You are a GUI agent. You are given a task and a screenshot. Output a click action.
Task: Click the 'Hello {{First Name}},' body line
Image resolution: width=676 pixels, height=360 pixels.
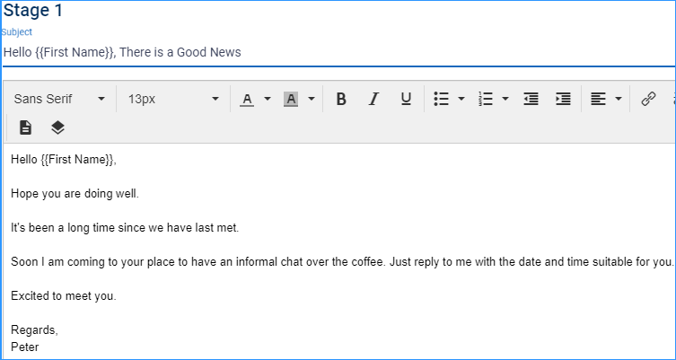pyautogui.click(x=64, y=160)
